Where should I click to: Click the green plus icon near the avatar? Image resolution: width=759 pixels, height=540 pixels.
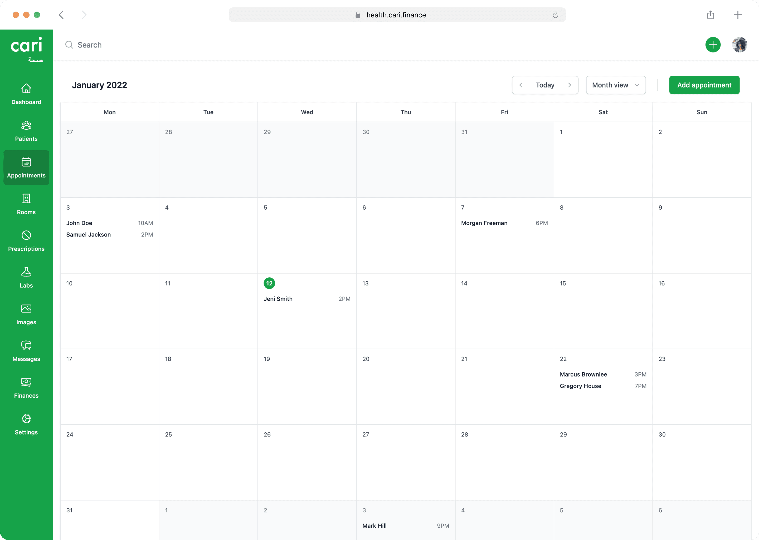[713, 45]
